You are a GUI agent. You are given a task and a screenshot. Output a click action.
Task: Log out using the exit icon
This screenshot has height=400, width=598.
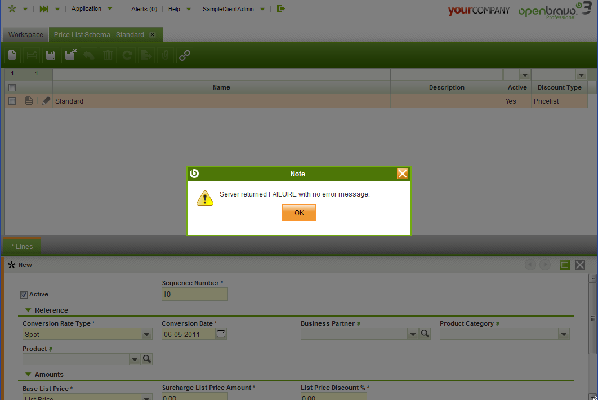point(280,8)
